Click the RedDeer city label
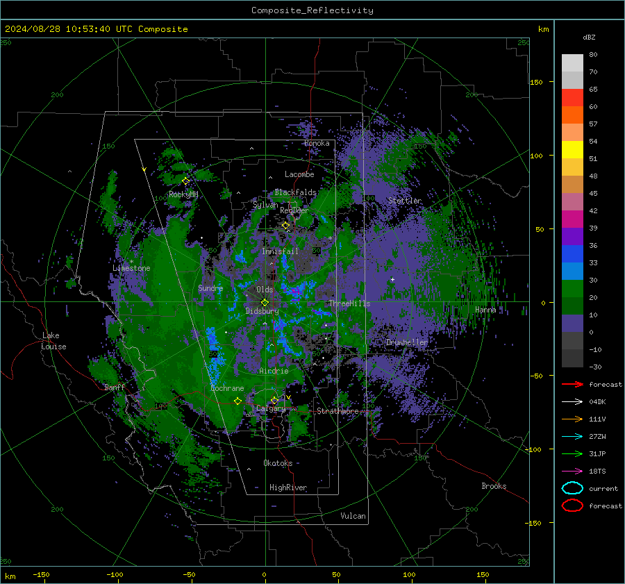Image resolution: width=625 pixels, height=584 pixels. coord(294,210)
